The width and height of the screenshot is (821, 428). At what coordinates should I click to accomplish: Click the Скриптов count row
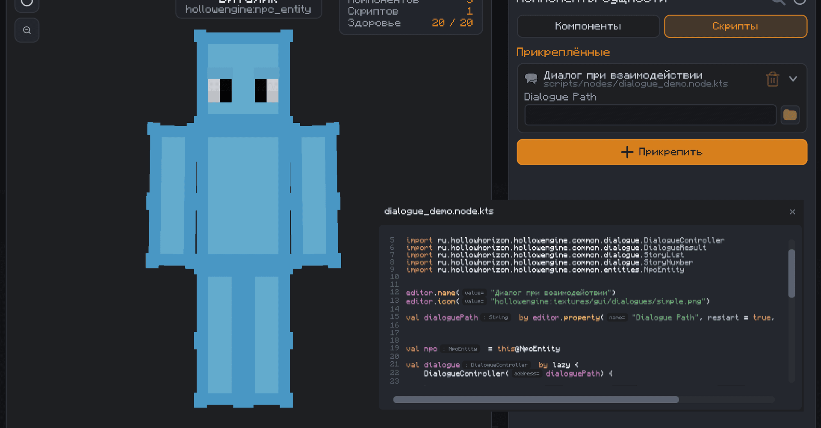click(x=410, y=12)
